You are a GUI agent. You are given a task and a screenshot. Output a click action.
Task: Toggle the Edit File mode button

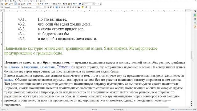point(16,4)
